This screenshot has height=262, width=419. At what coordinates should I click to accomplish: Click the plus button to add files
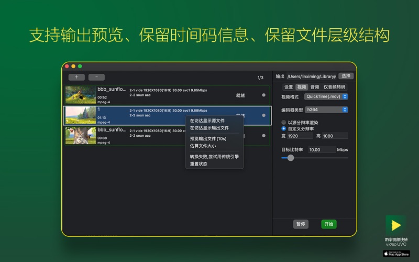click(76, 77)
